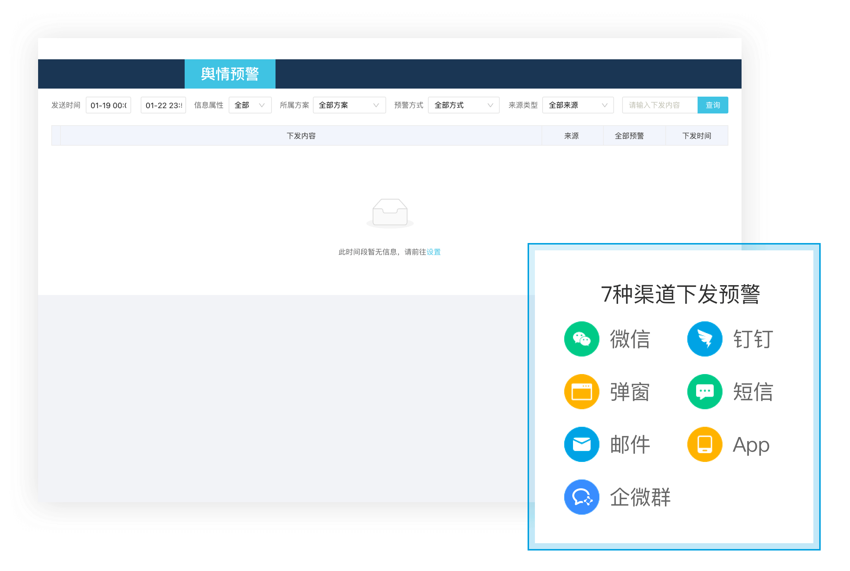The height and width of the screenshot is (571, 850).
Task: Focus the 请输入下发内容 search input
Action: click(660, 105)
